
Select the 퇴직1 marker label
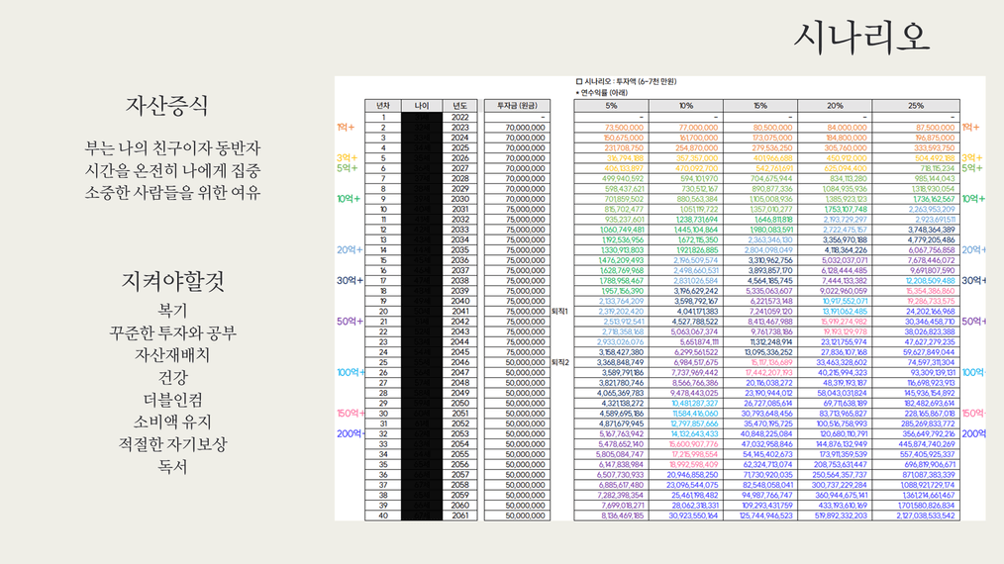pyautogui.click(x=559, y=311)
